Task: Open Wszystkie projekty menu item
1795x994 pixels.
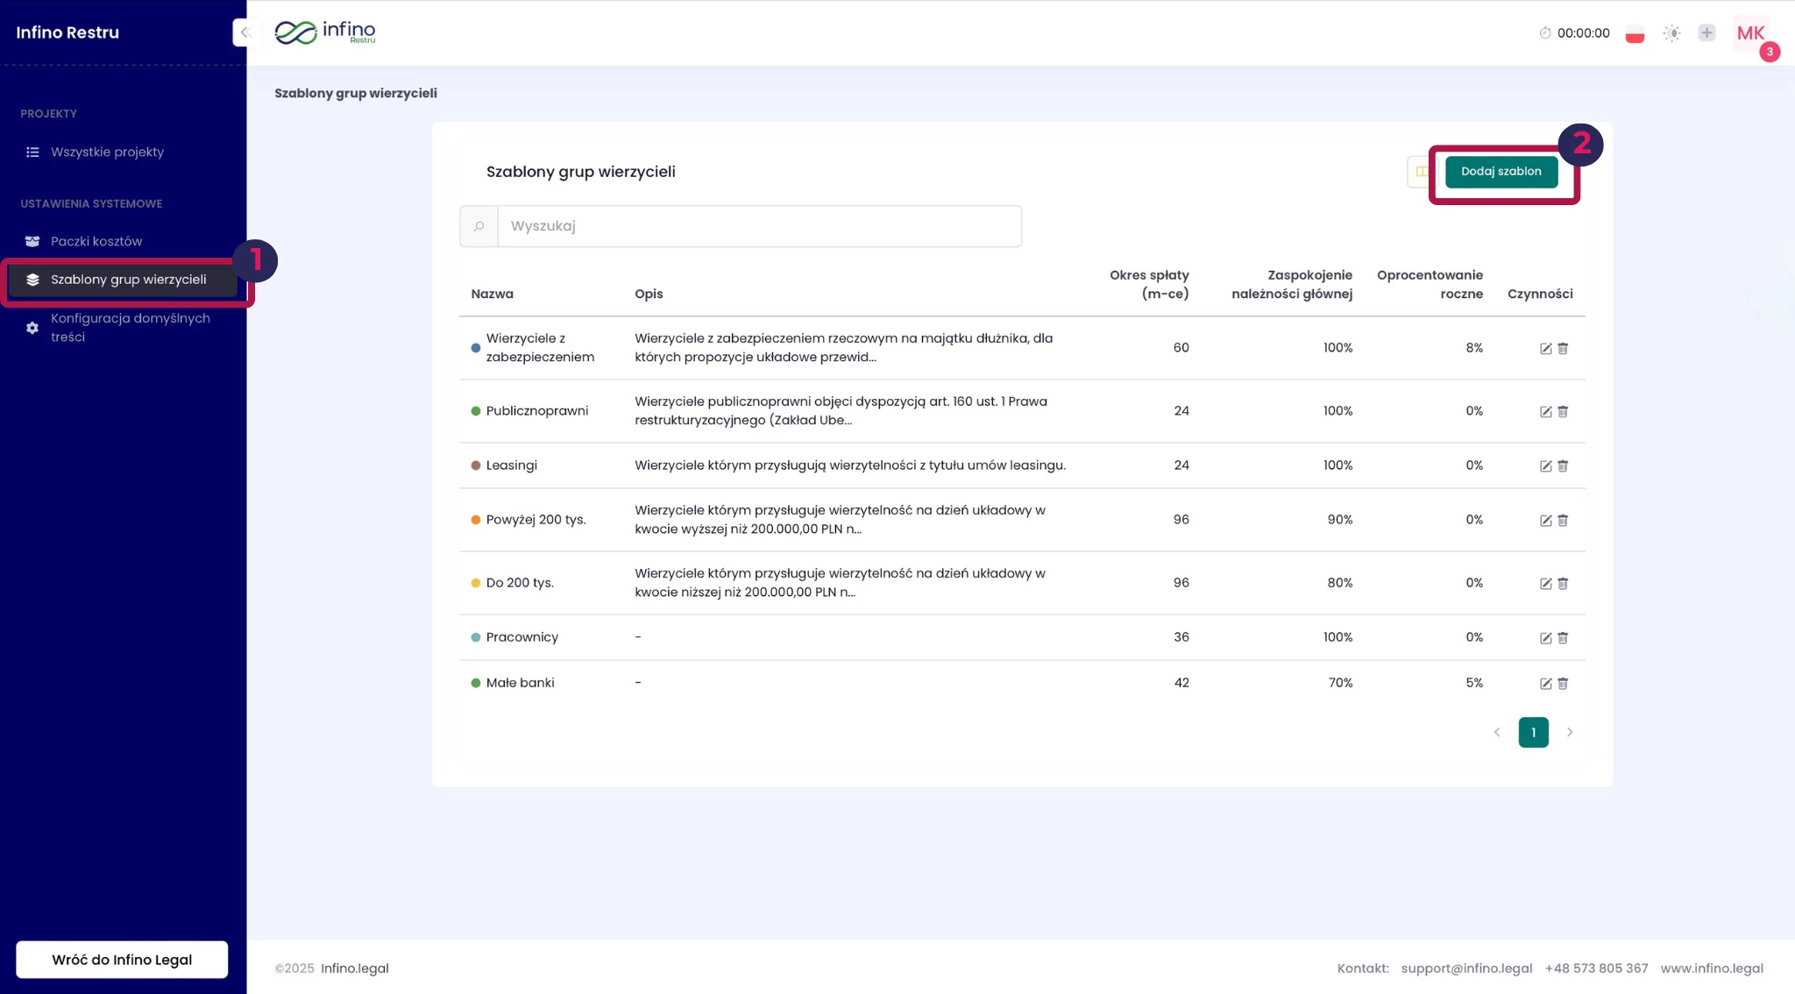Action: tap(107, 152)
